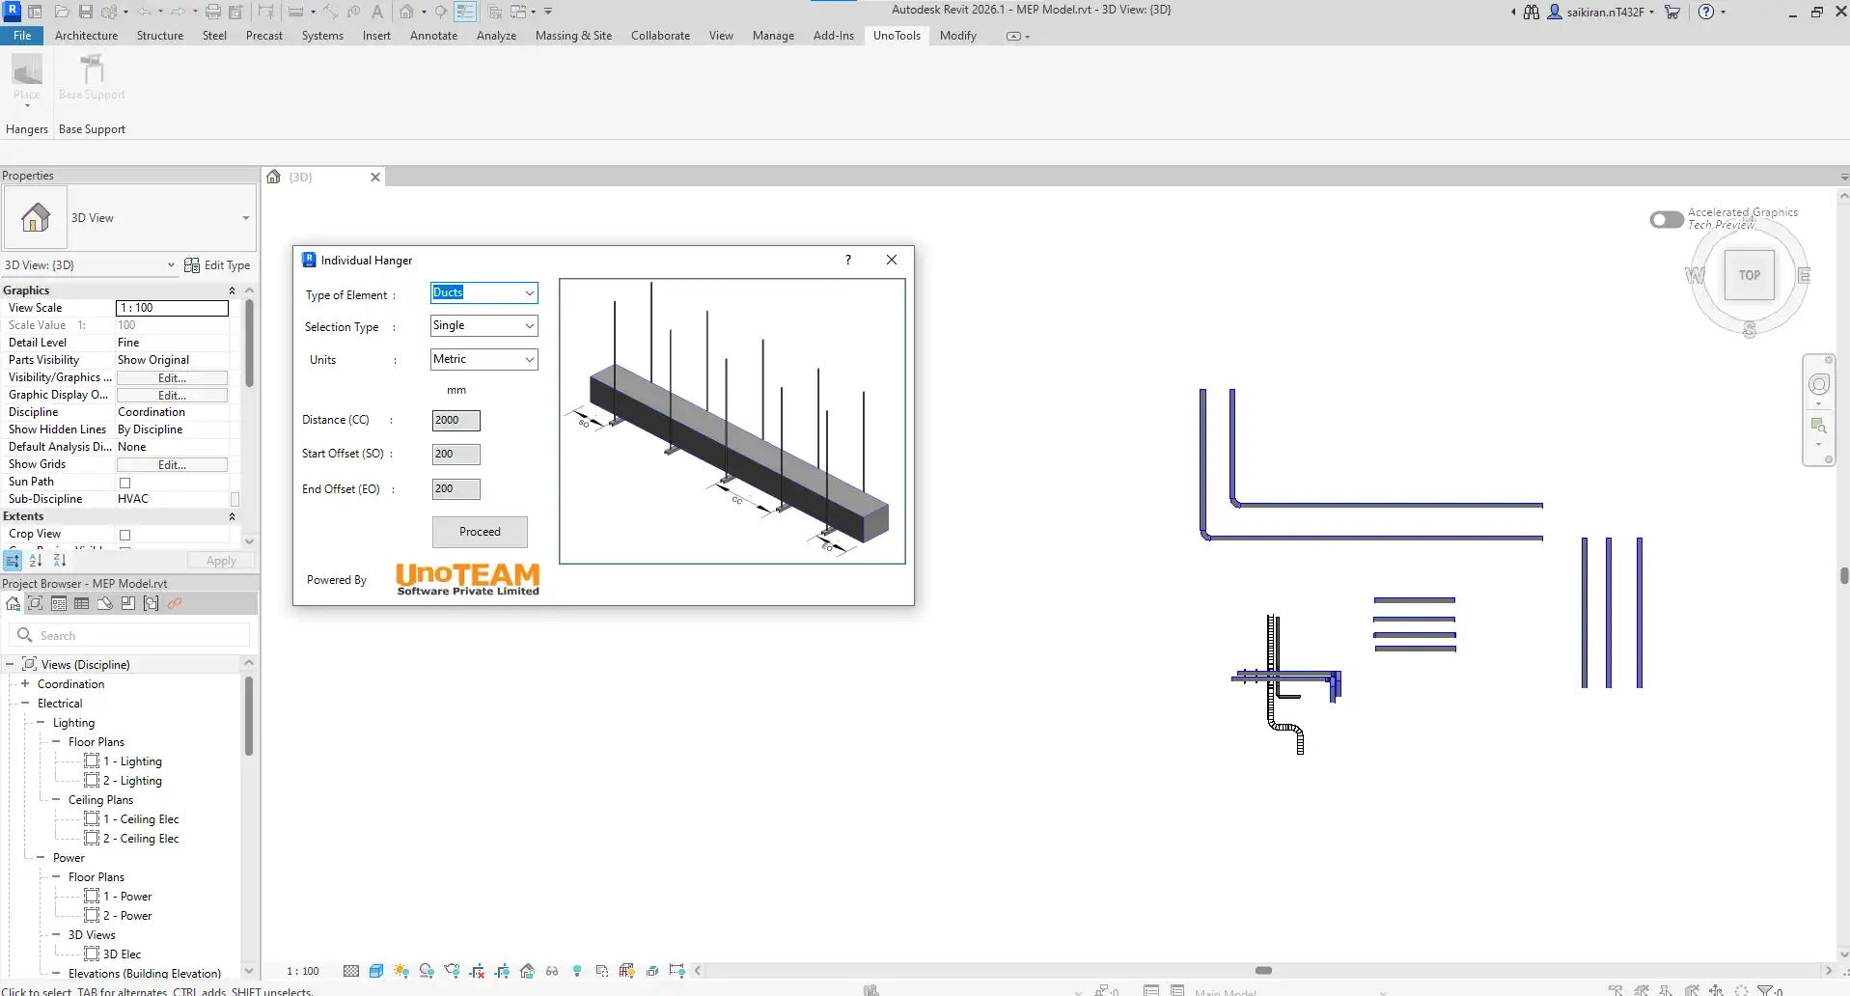The width and height of the screenshot is (1850, 996).
Task: Enable the Sun Path checkbox
Action: (124, 483)
